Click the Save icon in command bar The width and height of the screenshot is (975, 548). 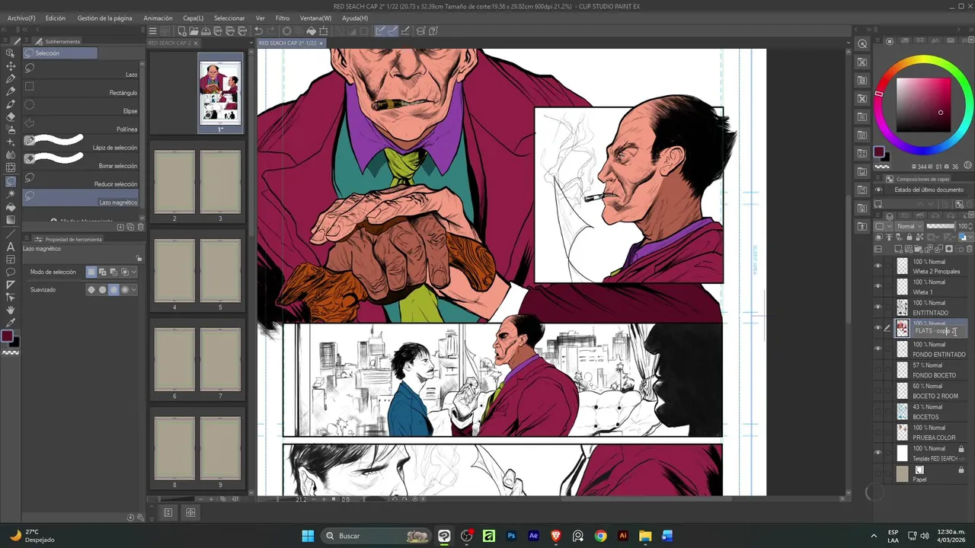point(206,31)
